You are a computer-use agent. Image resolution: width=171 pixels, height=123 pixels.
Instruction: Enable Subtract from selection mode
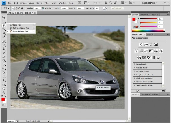(x=19, y=8)
